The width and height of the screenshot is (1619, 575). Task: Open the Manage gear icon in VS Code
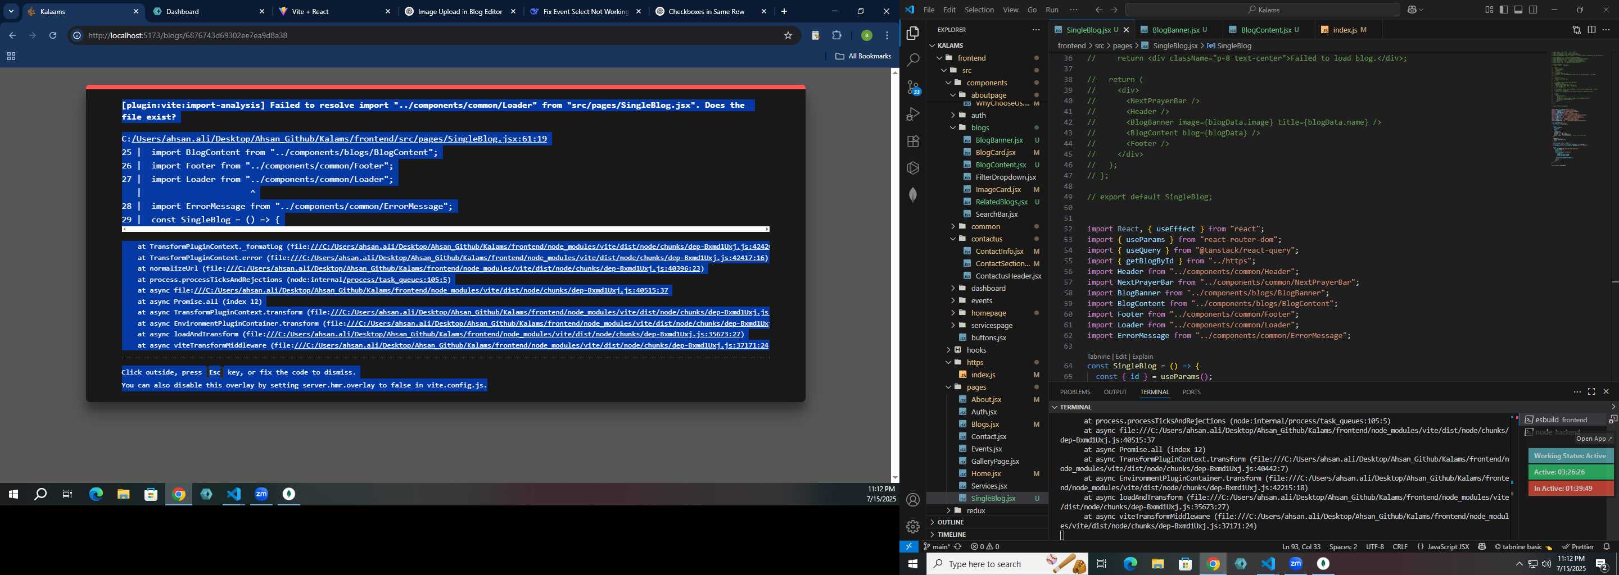coord(912,527)
